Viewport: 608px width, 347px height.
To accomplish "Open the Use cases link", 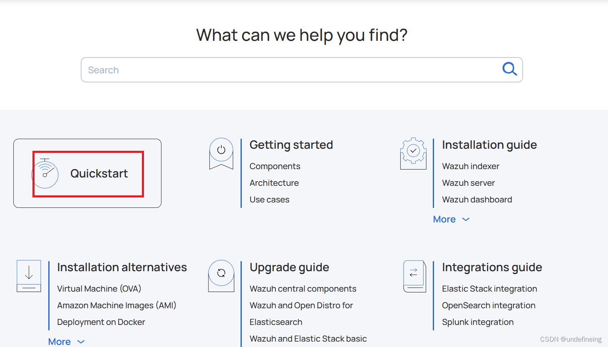I will (269, 200).
